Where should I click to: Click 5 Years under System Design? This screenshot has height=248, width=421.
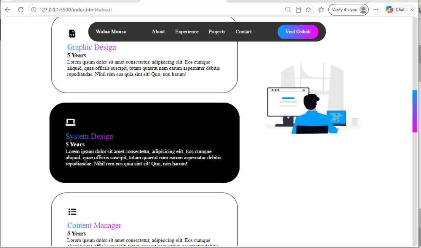pos(75,145)
